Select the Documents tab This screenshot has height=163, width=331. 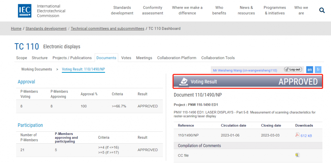point(106,58)
